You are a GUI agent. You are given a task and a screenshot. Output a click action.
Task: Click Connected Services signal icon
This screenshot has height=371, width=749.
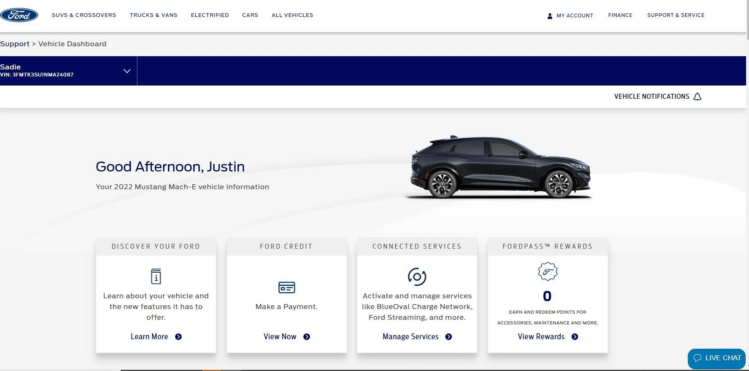click(417, 276)
